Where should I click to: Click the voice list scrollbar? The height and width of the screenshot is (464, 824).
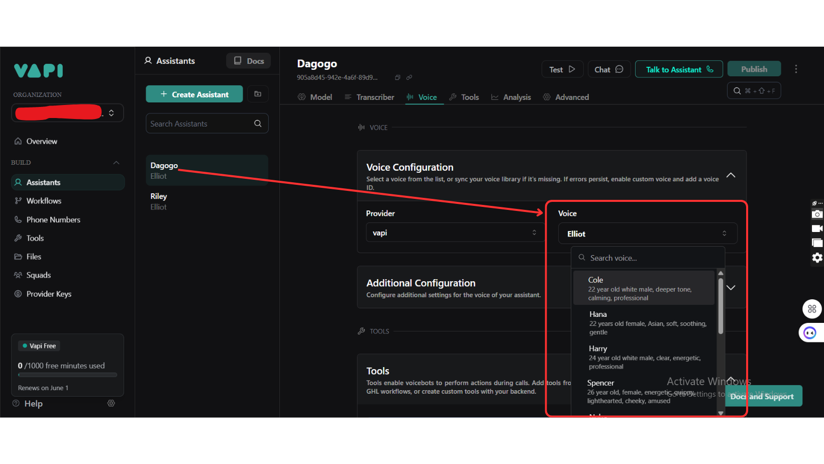720,306
